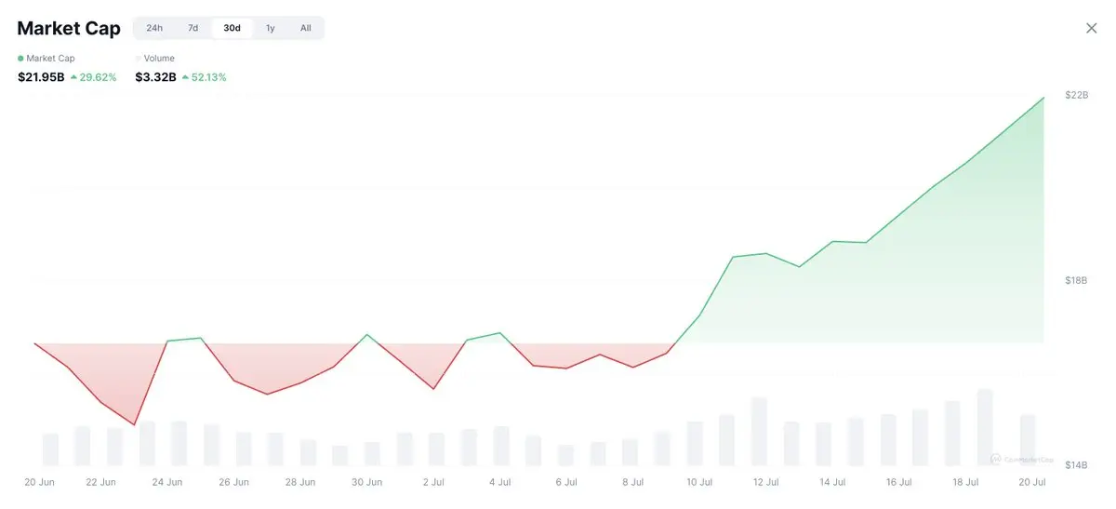Click the $3.32B volume value
1116x509 pixels.
coord(155,77)
